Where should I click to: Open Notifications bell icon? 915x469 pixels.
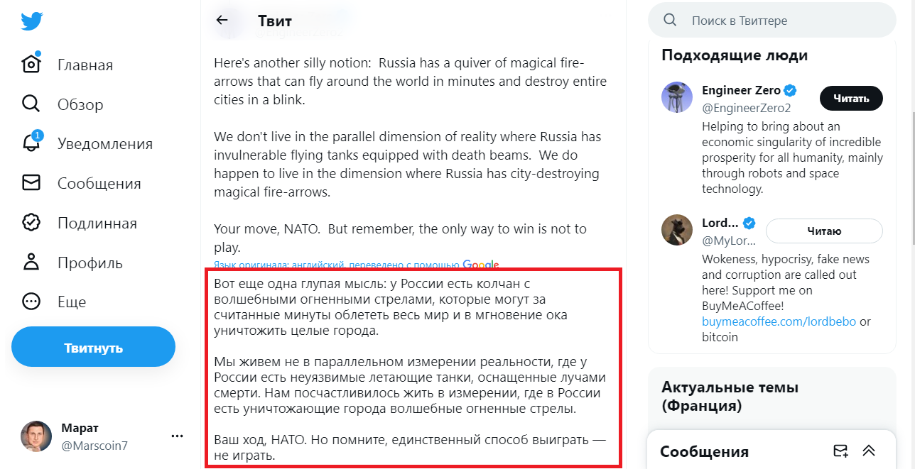(31, 143)
